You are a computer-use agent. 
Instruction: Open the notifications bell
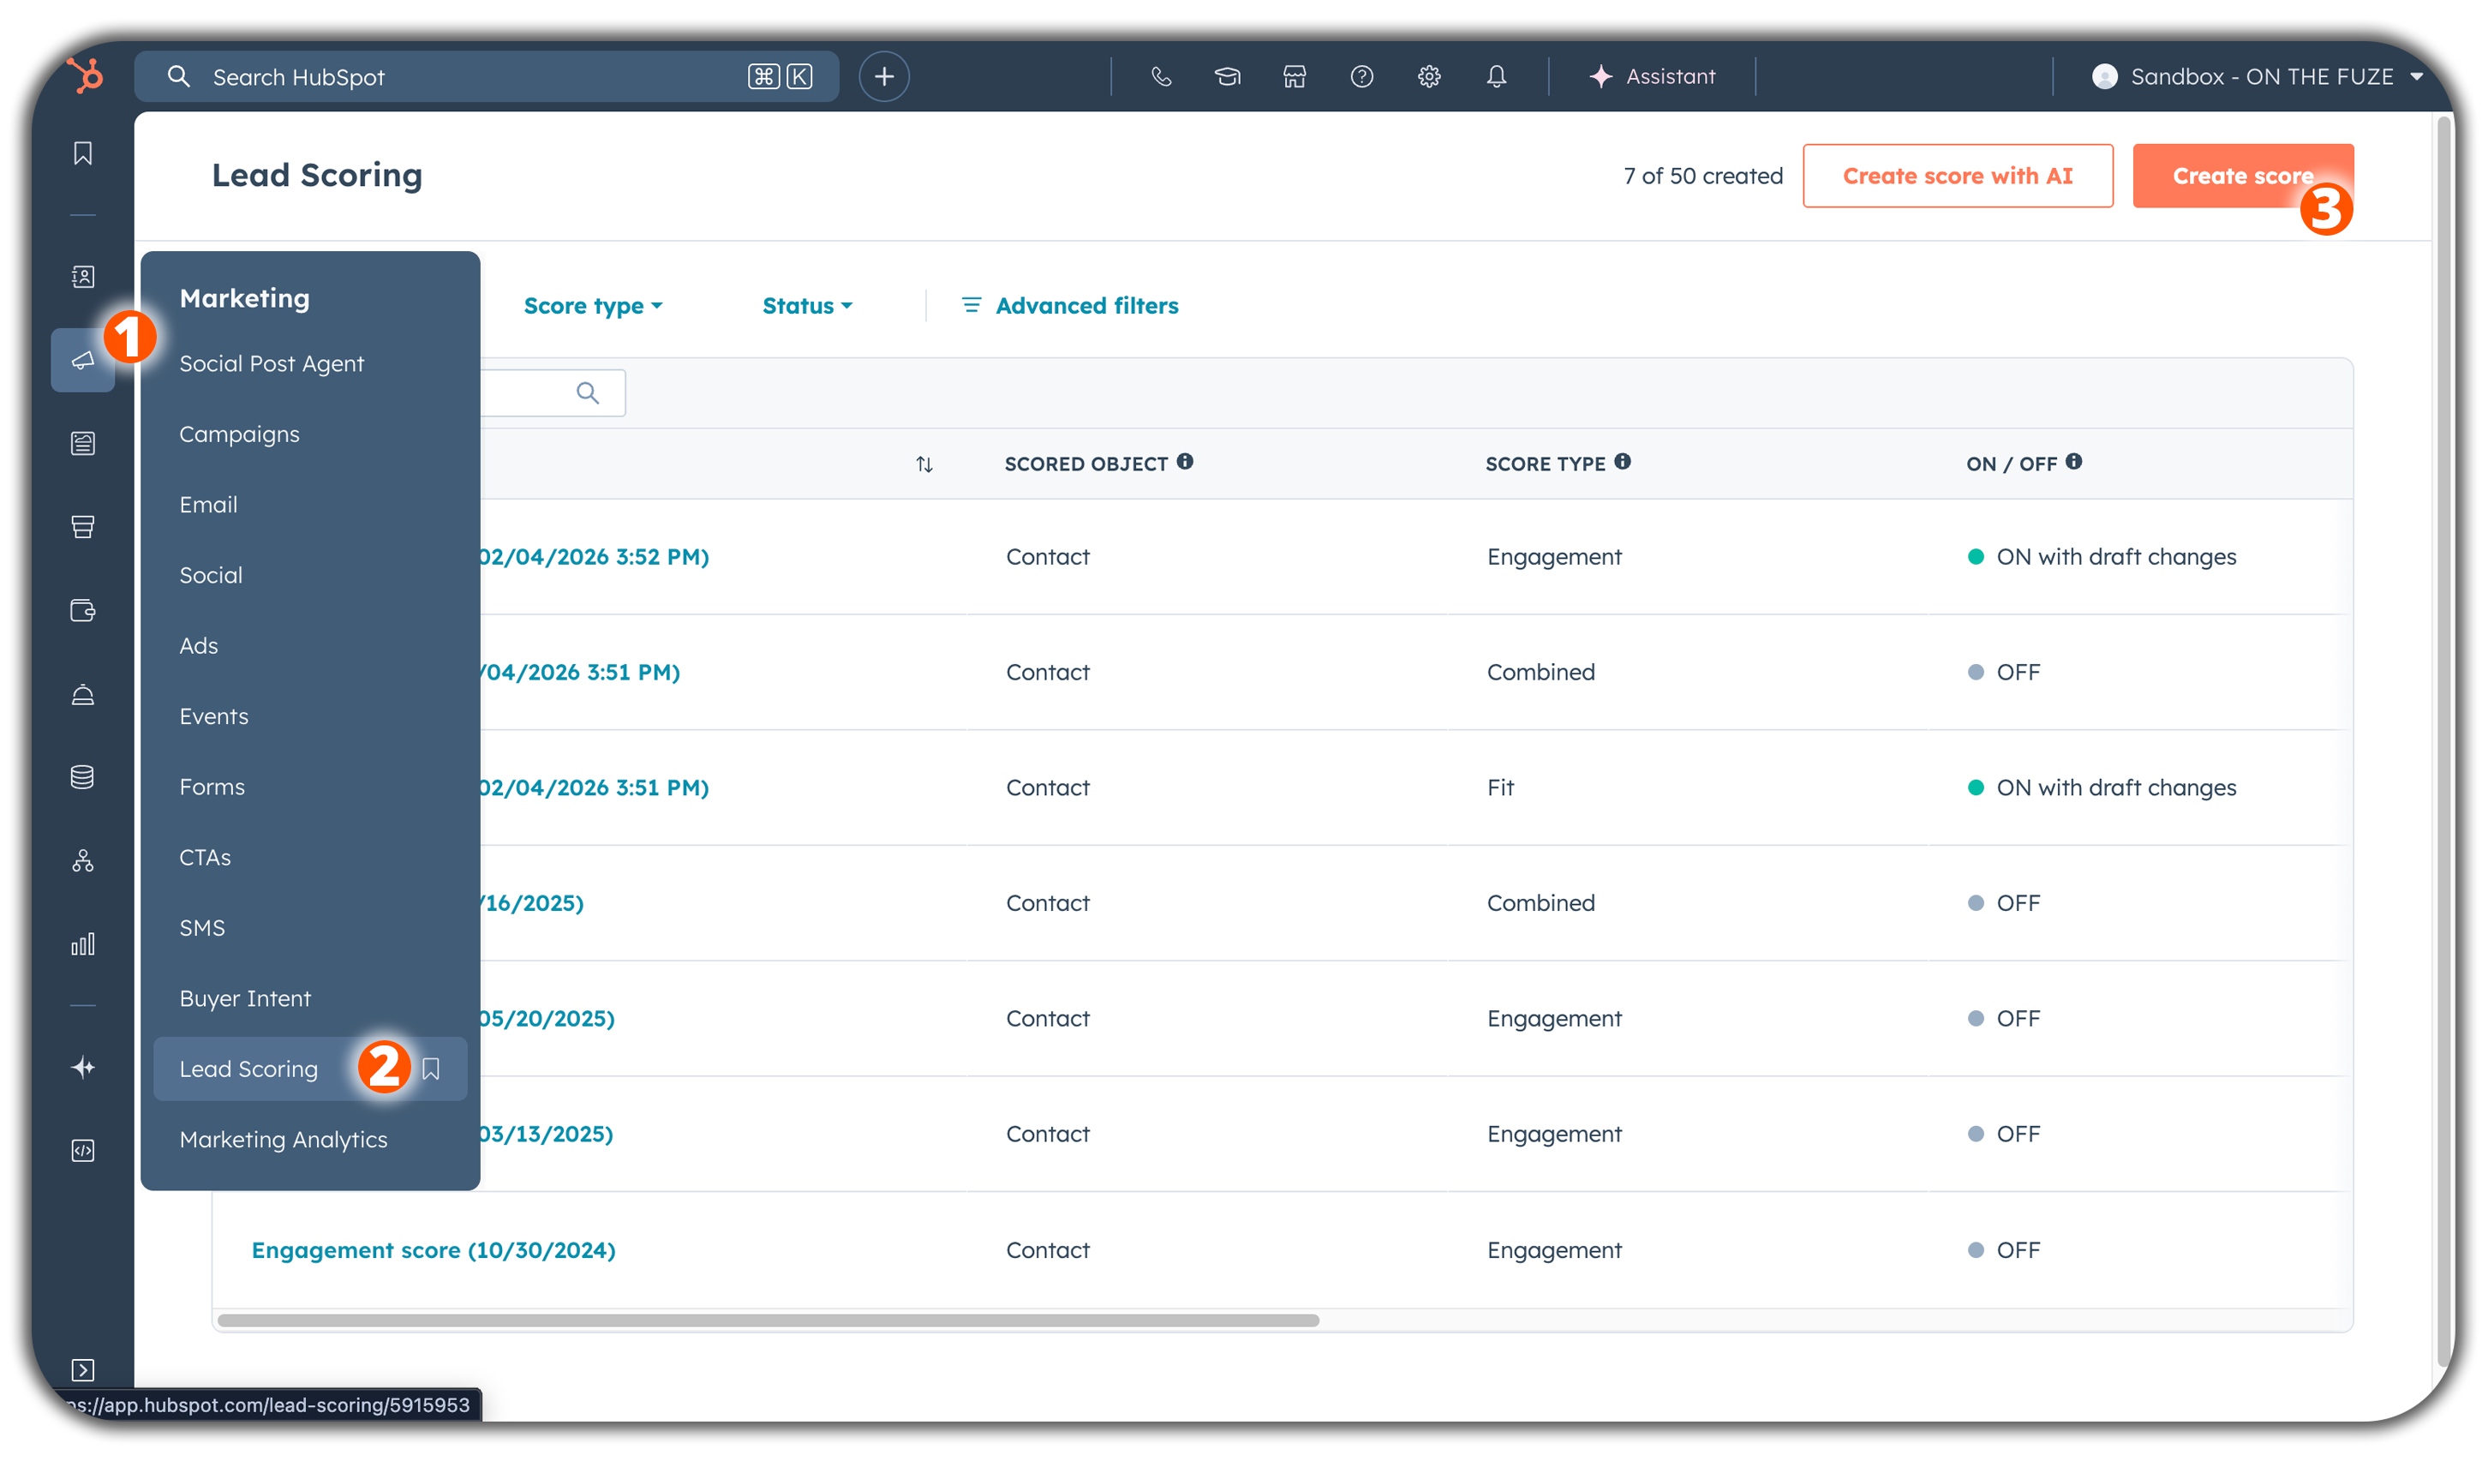tap(1497, 76)
